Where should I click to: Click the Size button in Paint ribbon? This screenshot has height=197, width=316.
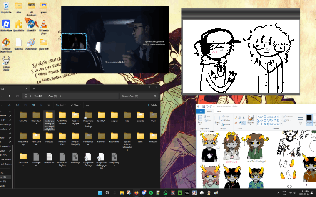pos(300,119)
